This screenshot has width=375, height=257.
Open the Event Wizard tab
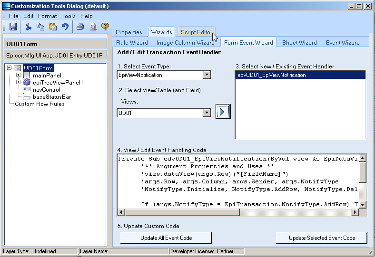point(343,43)
